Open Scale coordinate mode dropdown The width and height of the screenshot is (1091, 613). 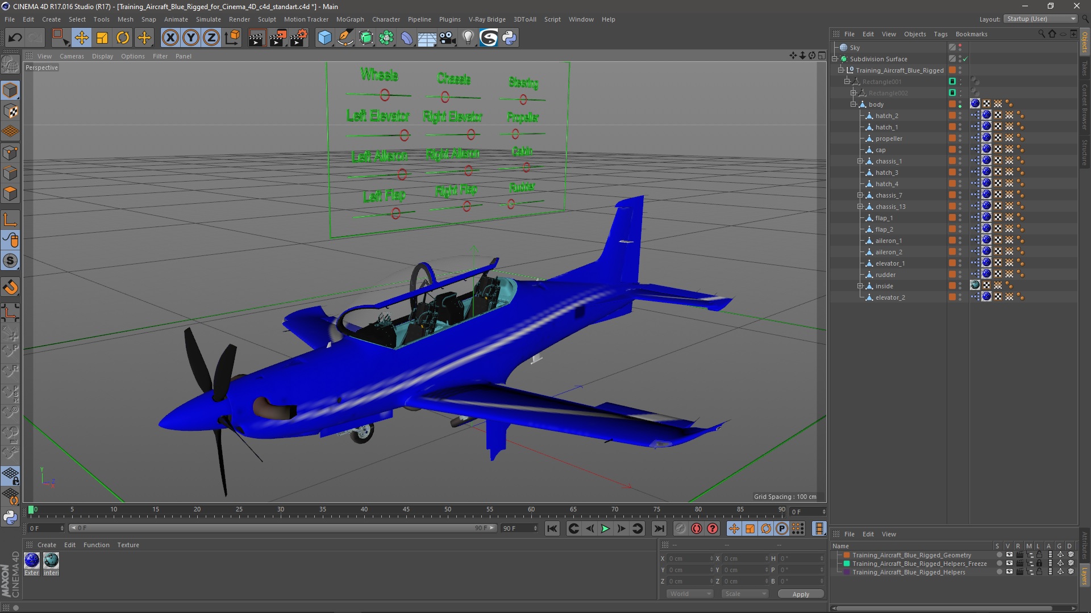pyautogui.click(x=745, y=594)
